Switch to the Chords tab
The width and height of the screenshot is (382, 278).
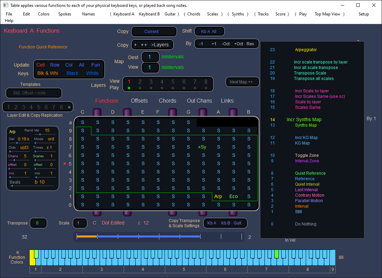(167, 101)
